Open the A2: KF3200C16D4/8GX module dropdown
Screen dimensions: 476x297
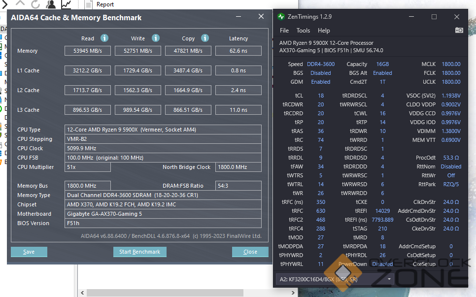pyautogui.click(x=335, y=279)
